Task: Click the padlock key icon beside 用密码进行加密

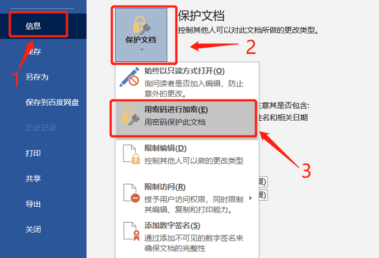Action: point(131,116)
